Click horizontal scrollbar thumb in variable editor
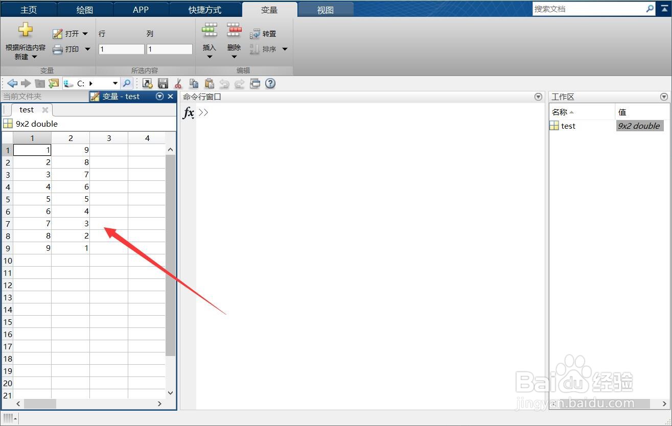Viewport: 672px width, 426px height. pyautogui.click(x=40, y=404)
